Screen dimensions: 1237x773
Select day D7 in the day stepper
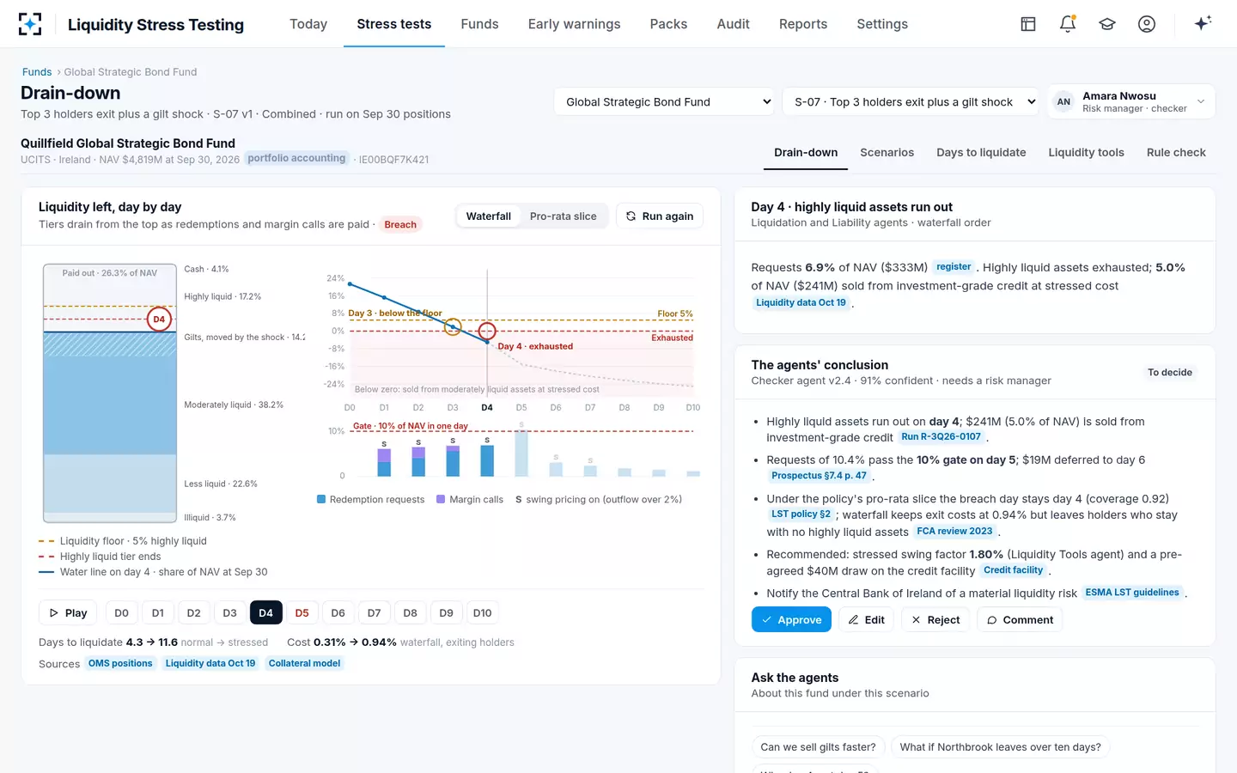coord(374,613)
